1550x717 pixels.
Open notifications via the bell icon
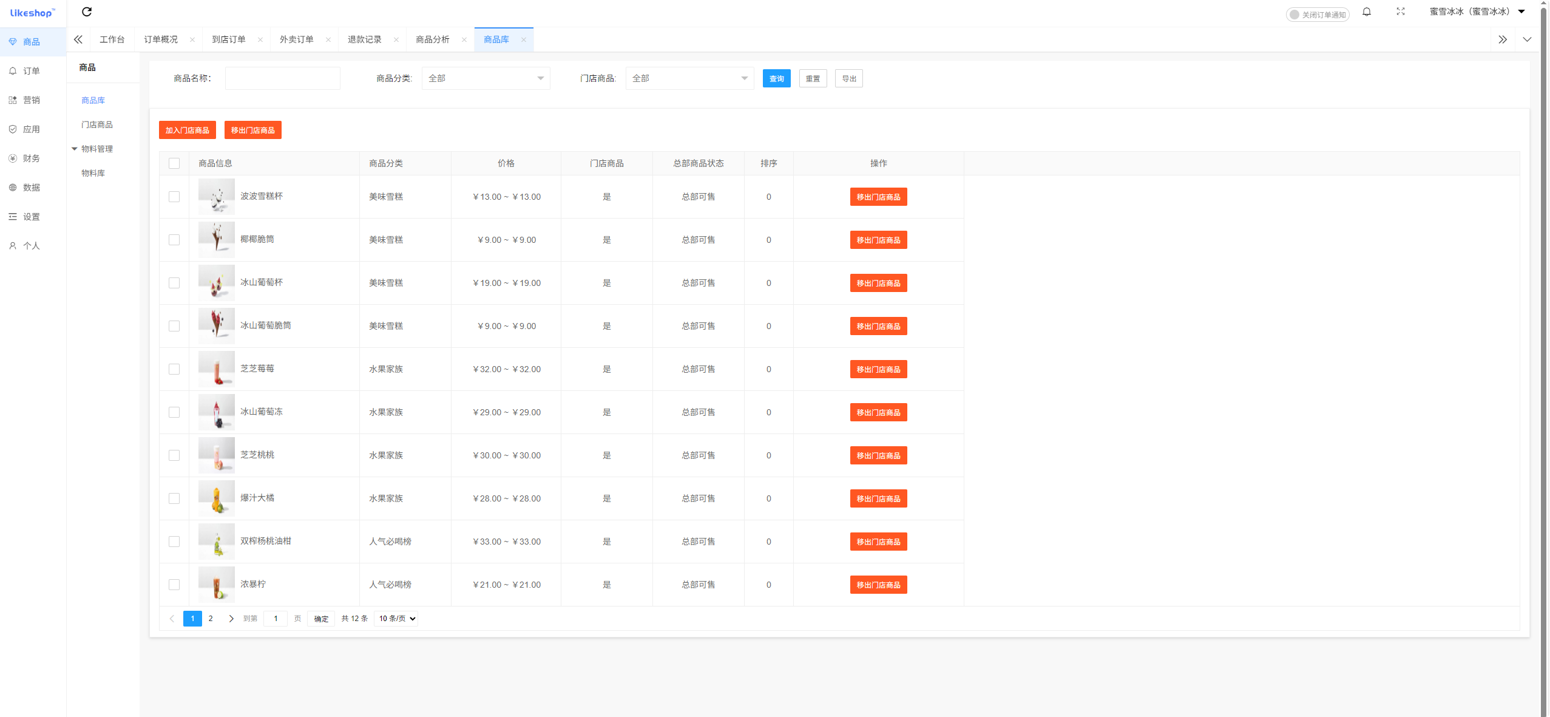1367,12
